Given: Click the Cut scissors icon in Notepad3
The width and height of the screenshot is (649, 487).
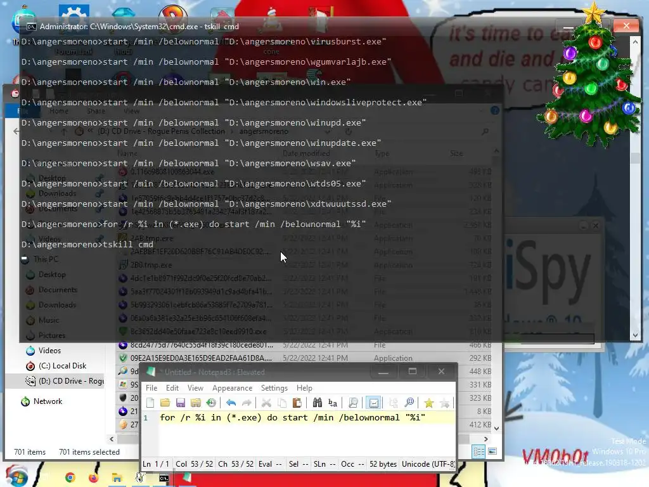Looking at the screenshot, I should click(267, 403).
